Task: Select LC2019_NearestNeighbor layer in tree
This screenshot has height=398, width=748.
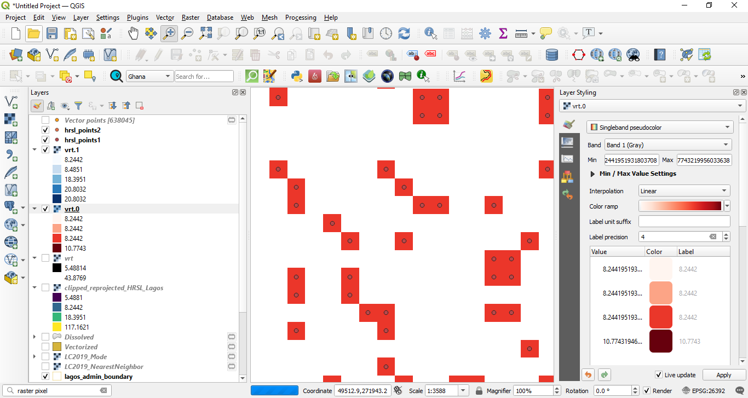Action: 104,367
